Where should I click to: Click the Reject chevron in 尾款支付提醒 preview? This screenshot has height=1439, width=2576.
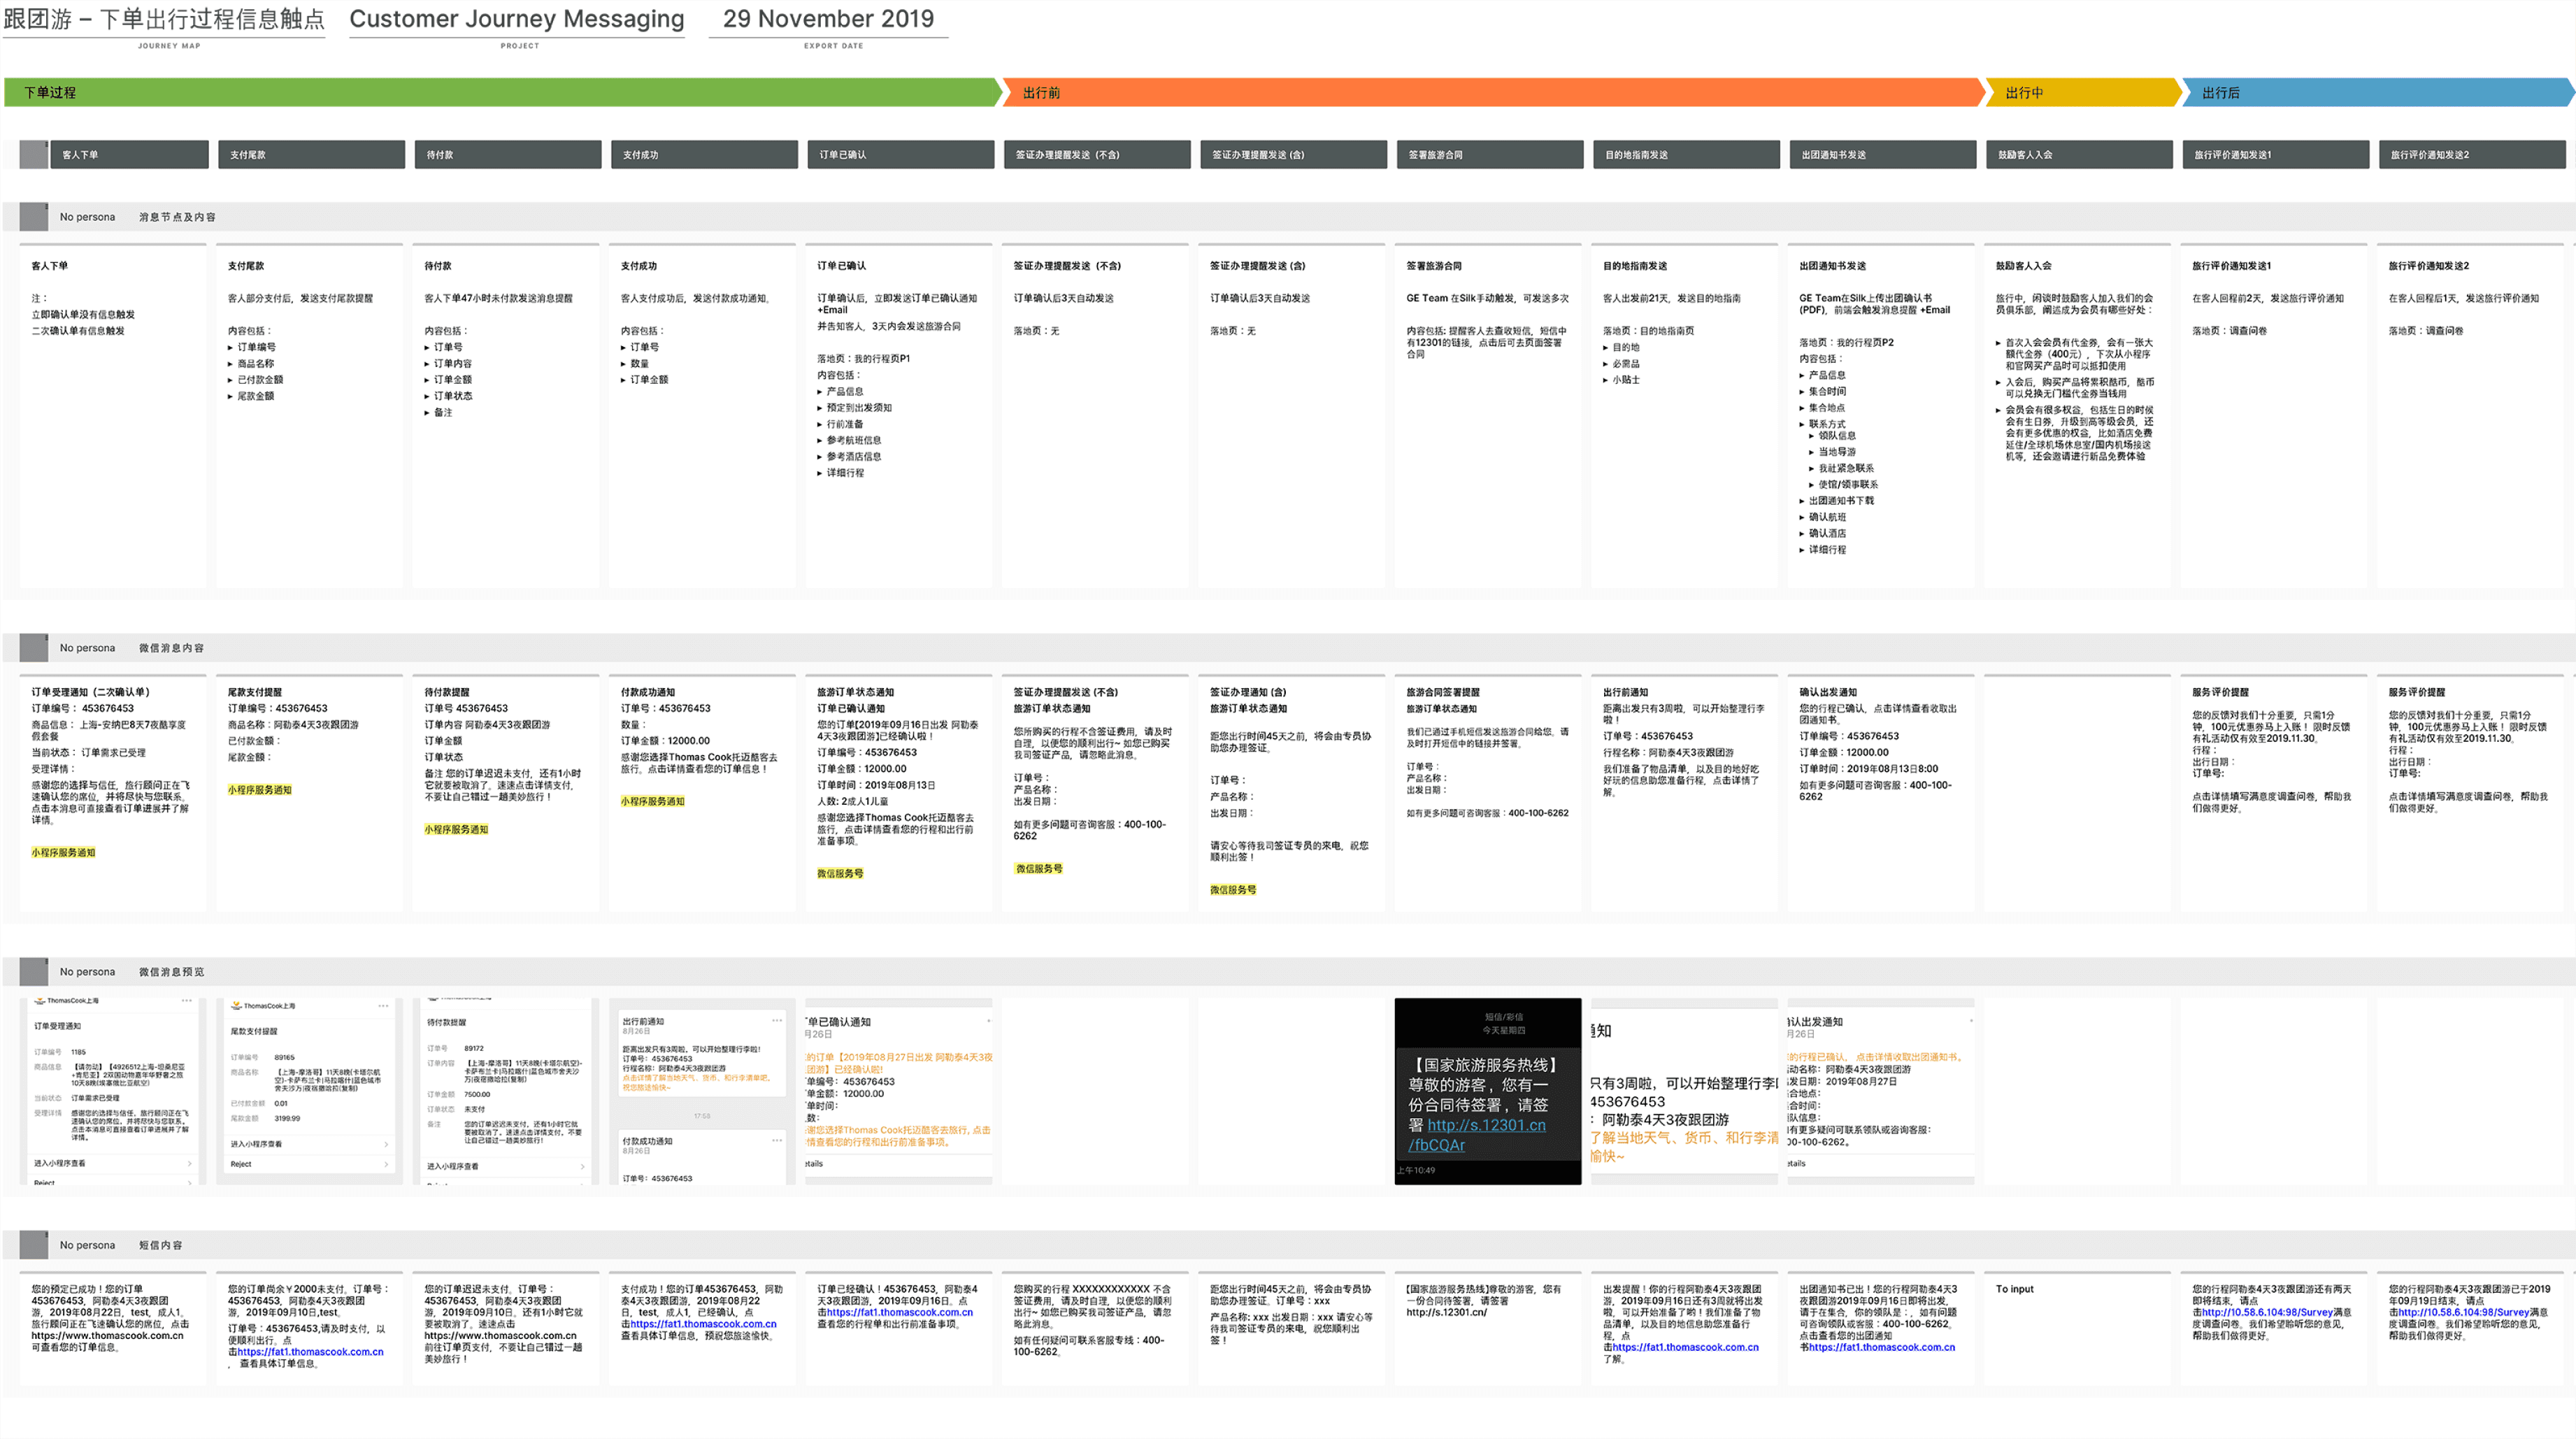pyautogui.click(x=386, y=1164)
